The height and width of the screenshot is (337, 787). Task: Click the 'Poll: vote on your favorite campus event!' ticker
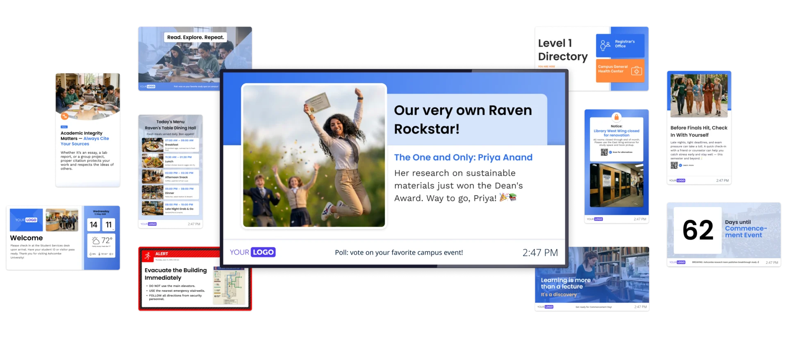click(x=399, y=253)
